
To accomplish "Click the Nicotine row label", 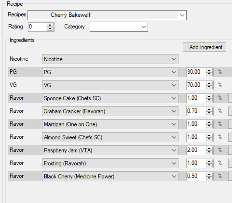I will point(19,59).
